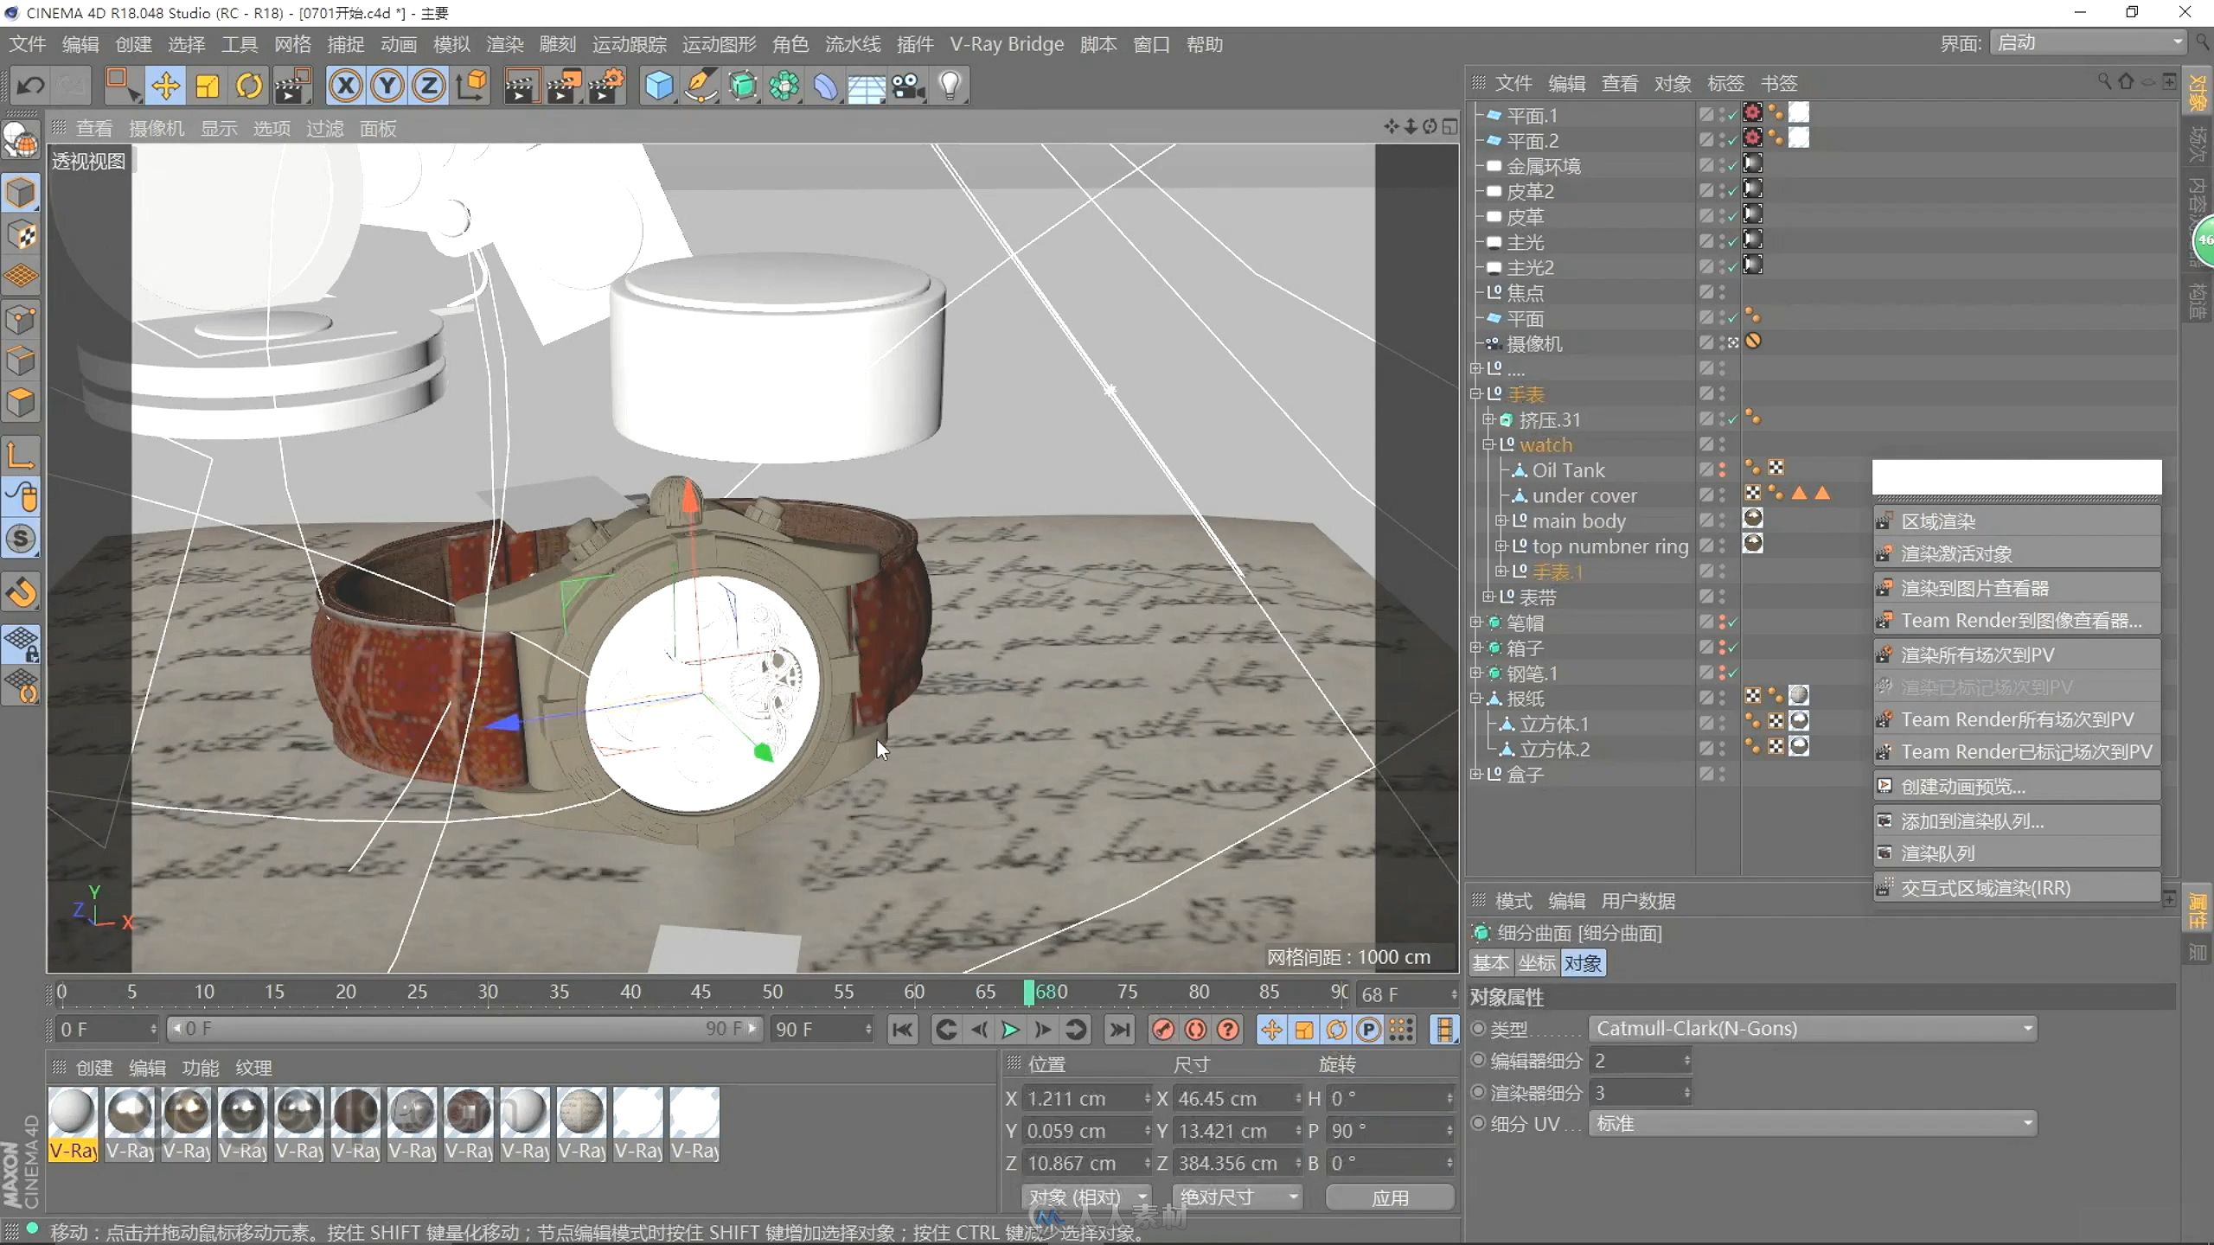Select the Scale tool
The image size is (2214, 1245).
pyautogui.click(x=208, y=86)
